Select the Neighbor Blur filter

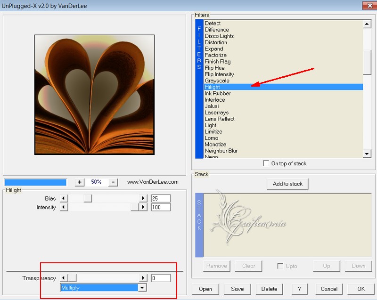pos(283,151)
